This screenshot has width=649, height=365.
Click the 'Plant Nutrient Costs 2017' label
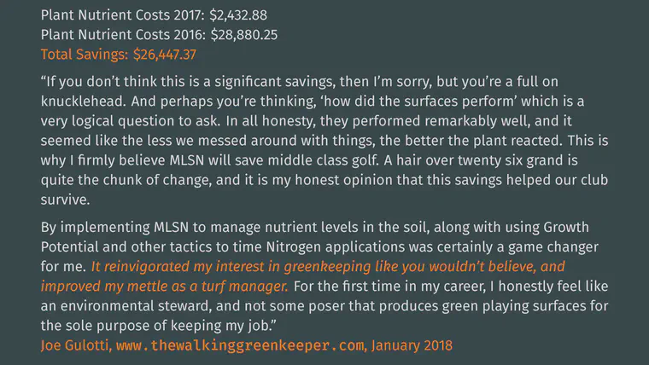pos(122,15)
